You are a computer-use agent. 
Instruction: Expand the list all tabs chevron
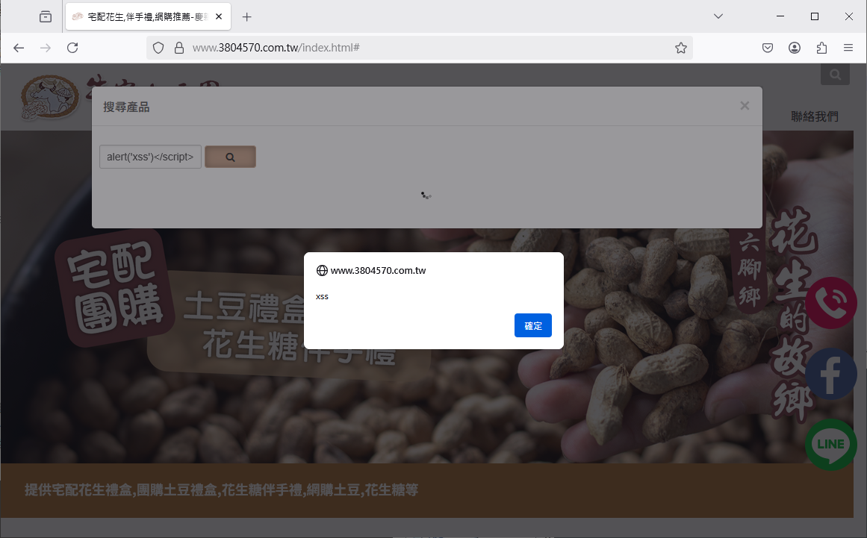(x=718, y=16)
